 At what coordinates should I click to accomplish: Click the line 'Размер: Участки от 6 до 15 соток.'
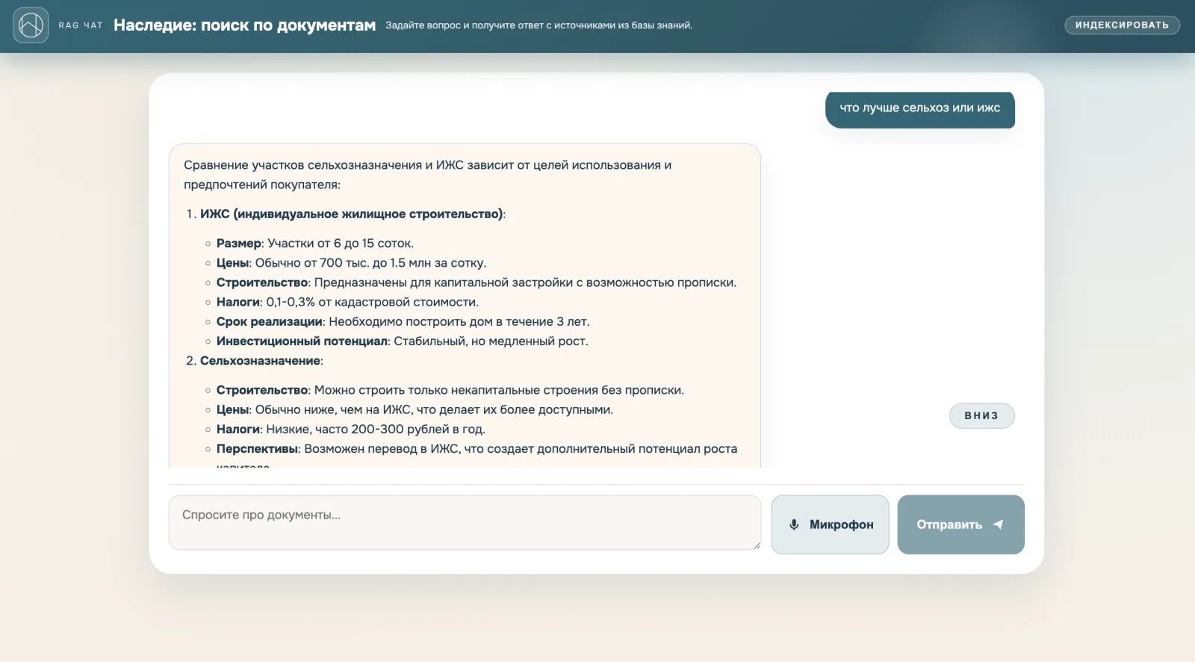coord(314,243)
